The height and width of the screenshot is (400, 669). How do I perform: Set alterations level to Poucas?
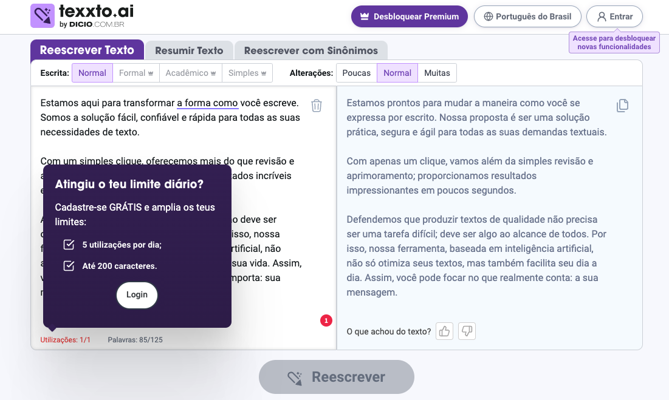[x=356, y=73]
